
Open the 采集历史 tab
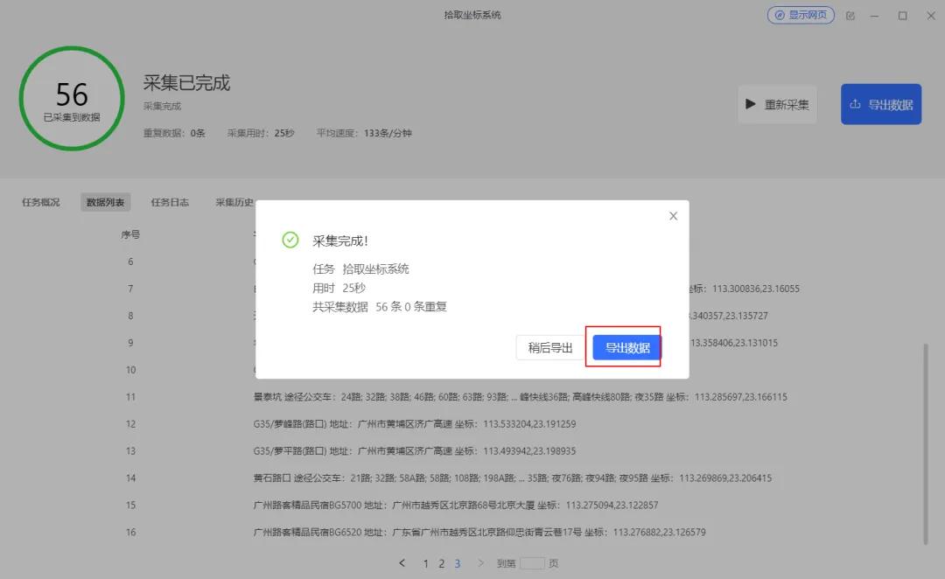pyautogui.click(x=234, y=202)
